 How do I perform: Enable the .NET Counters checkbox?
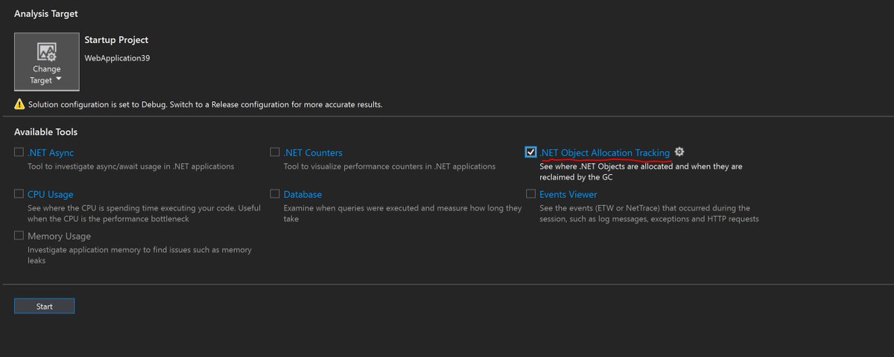(275, 152)
